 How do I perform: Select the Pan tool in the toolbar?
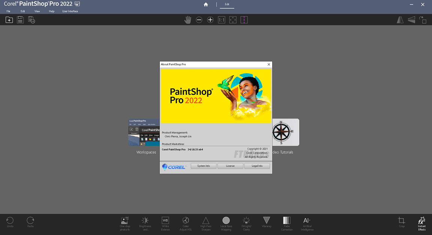point(187,19)
